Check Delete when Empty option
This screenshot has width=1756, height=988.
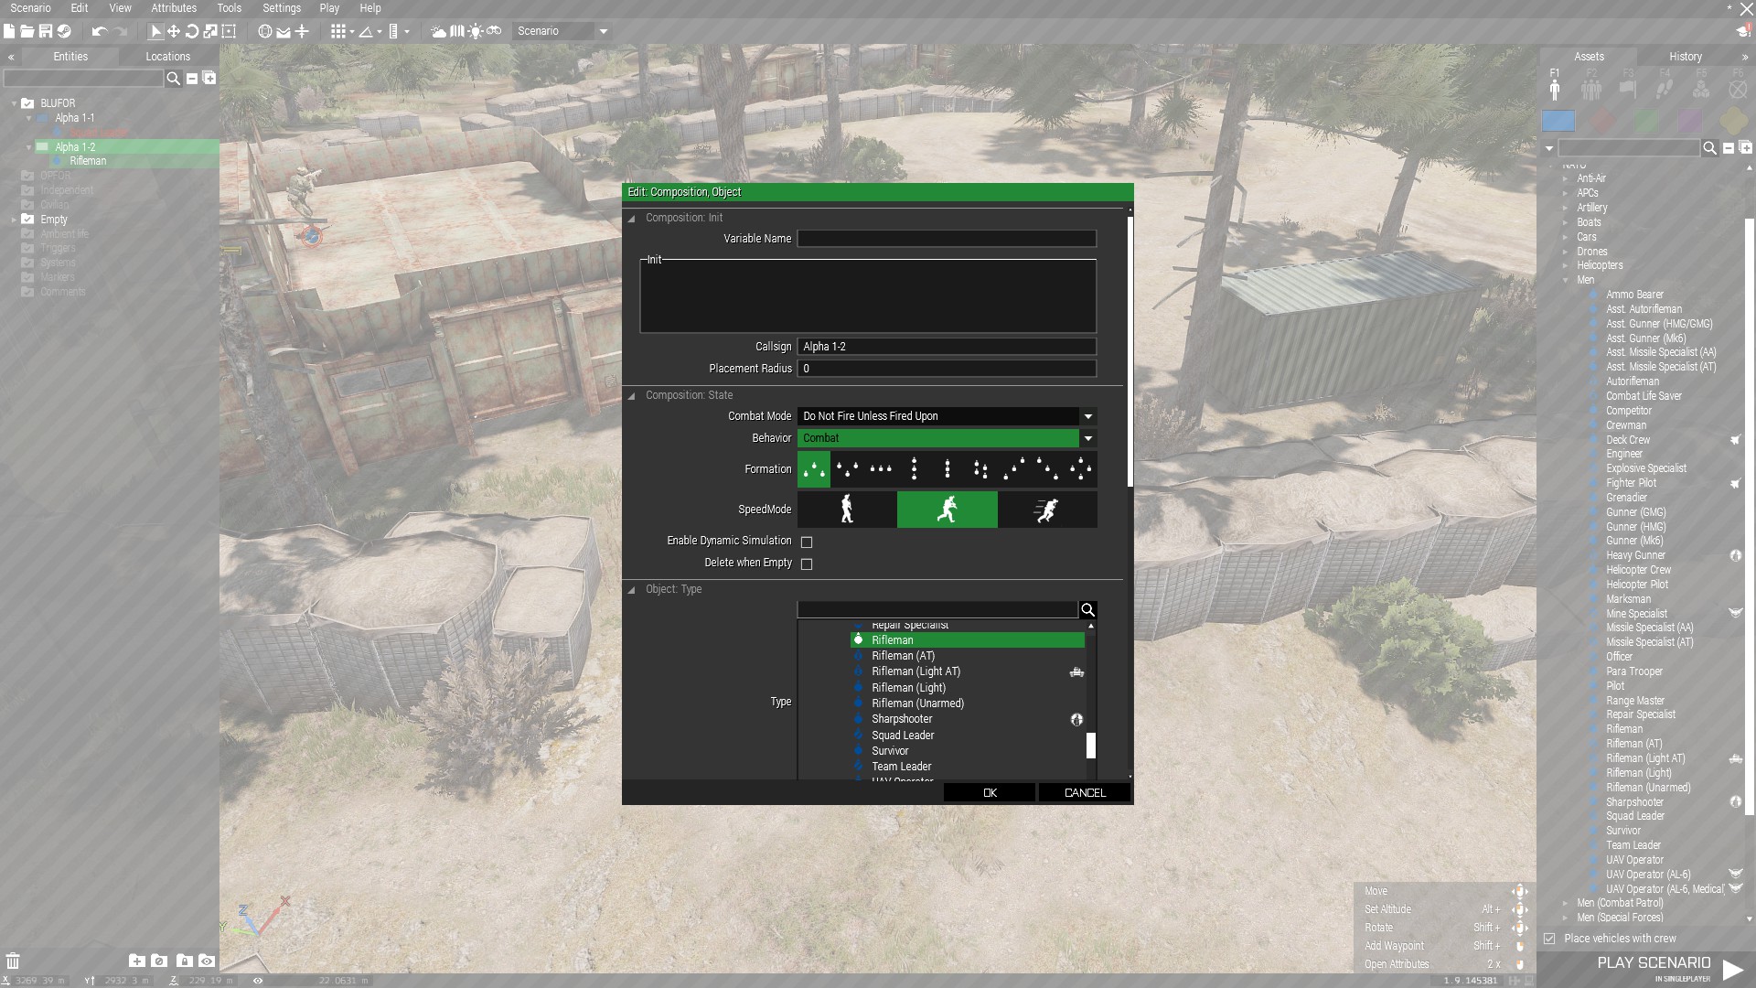(x=807, y=564)
